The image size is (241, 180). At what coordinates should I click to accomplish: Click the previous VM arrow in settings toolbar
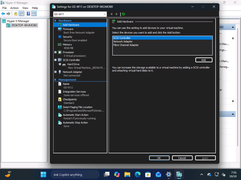tap(111, 14)
